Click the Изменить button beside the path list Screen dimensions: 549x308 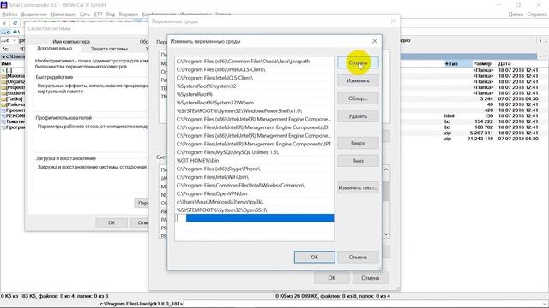[358, 80]
